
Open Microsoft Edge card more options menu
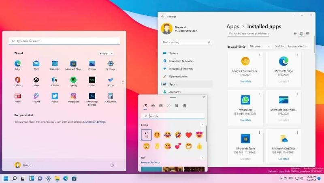pos(298,55)
